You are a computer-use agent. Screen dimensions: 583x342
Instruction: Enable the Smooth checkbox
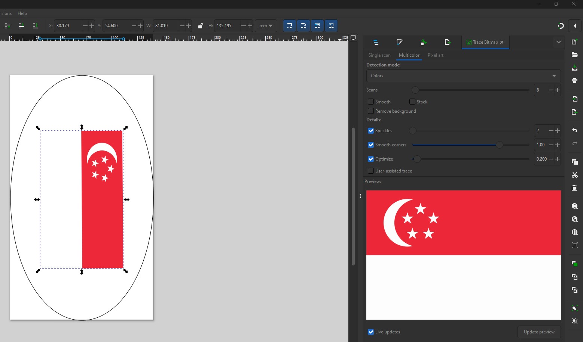click(x=371, y=102)
